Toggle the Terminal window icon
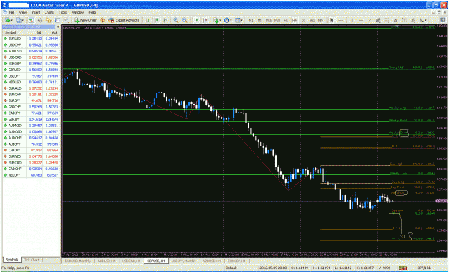 tap(57, 20)
